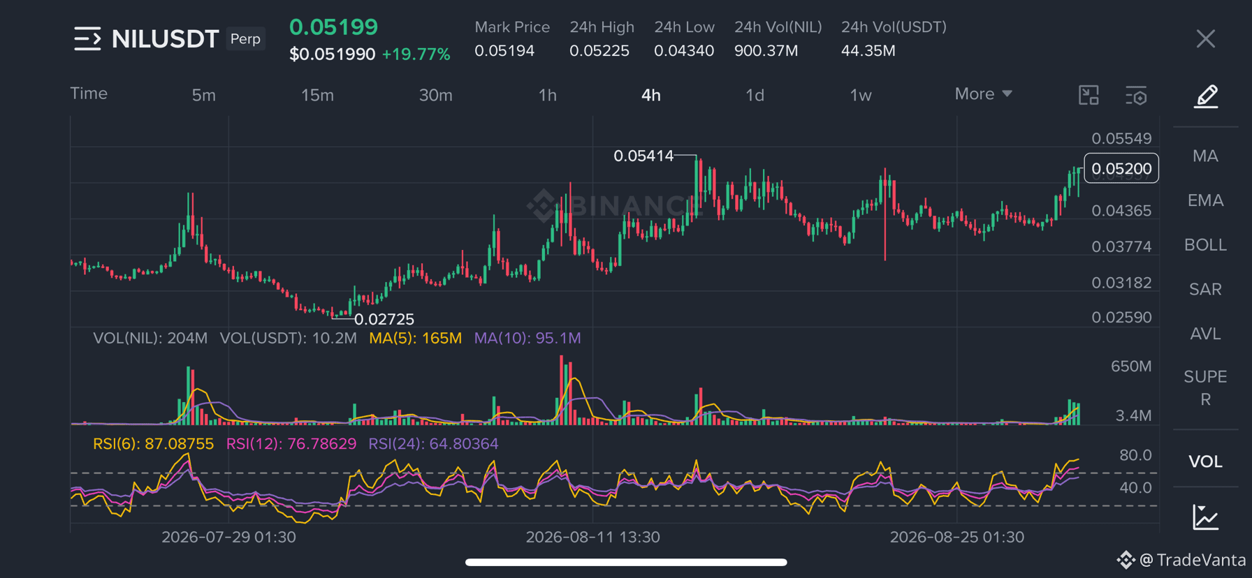Open chart display settings icon
1252x578 pixels.
1136,96
